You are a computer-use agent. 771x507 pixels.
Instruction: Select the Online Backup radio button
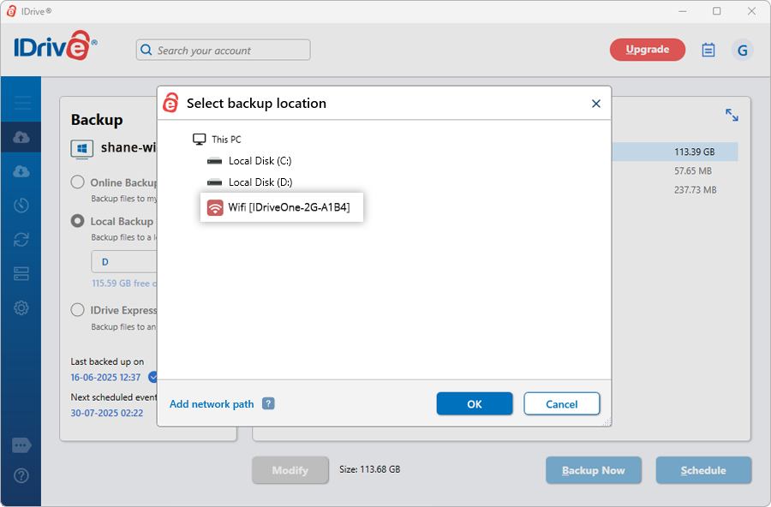click(x=77, y=182)
